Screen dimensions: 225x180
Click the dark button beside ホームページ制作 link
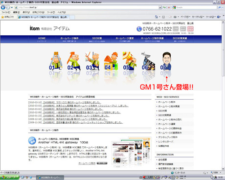pos(102,163)
